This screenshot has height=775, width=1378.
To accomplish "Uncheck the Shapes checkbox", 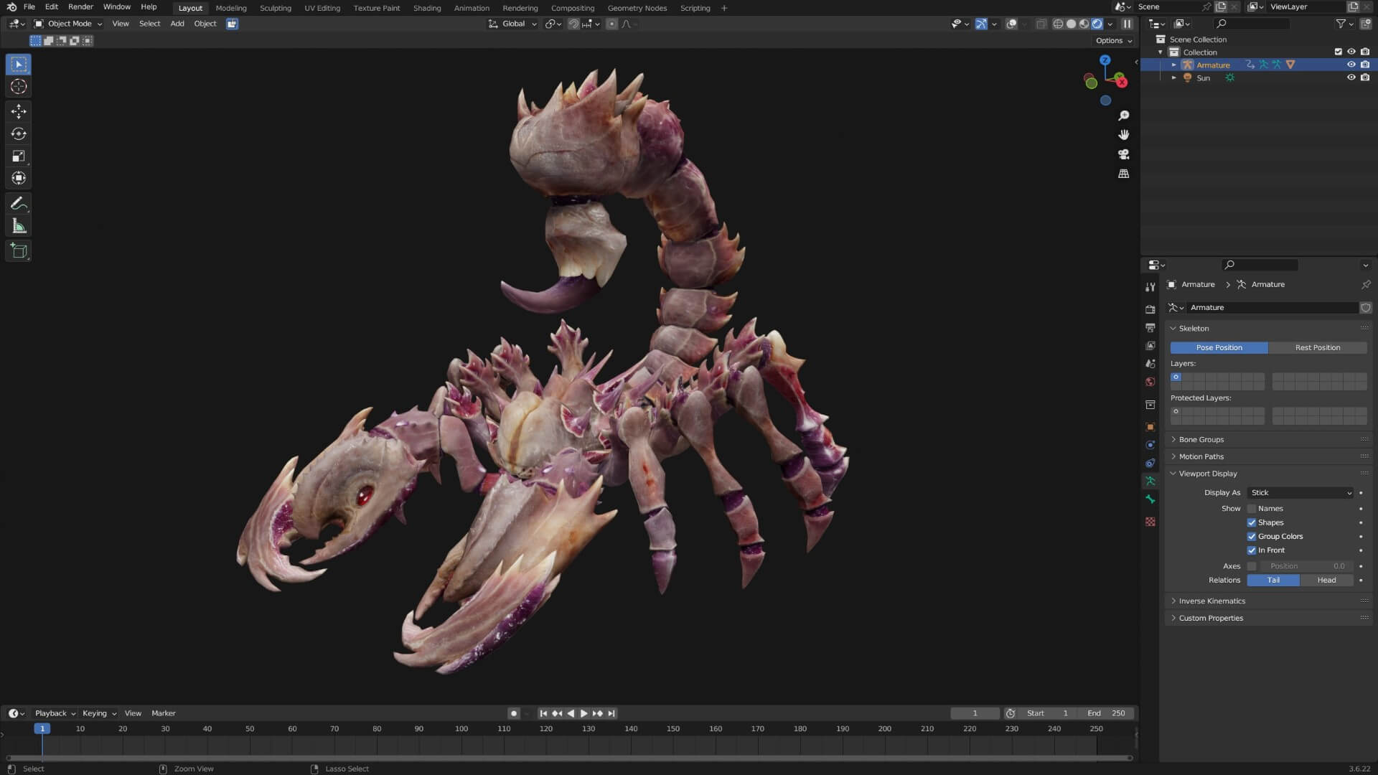I will pyautogui.click(x=1252, y=522).
